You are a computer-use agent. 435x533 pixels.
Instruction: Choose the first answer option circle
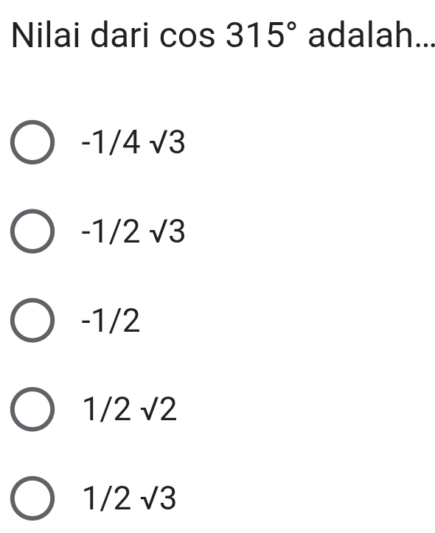pyautogui.click(x=32, y=142)
